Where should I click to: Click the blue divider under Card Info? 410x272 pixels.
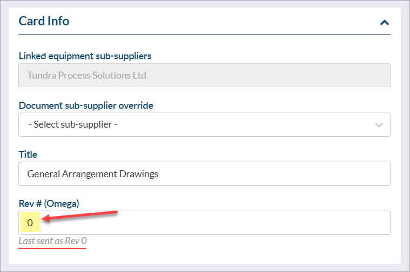point(204,35)
